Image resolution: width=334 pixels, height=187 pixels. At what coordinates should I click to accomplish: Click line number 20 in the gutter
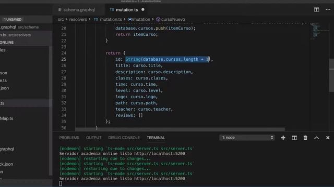tap(64, 28)
